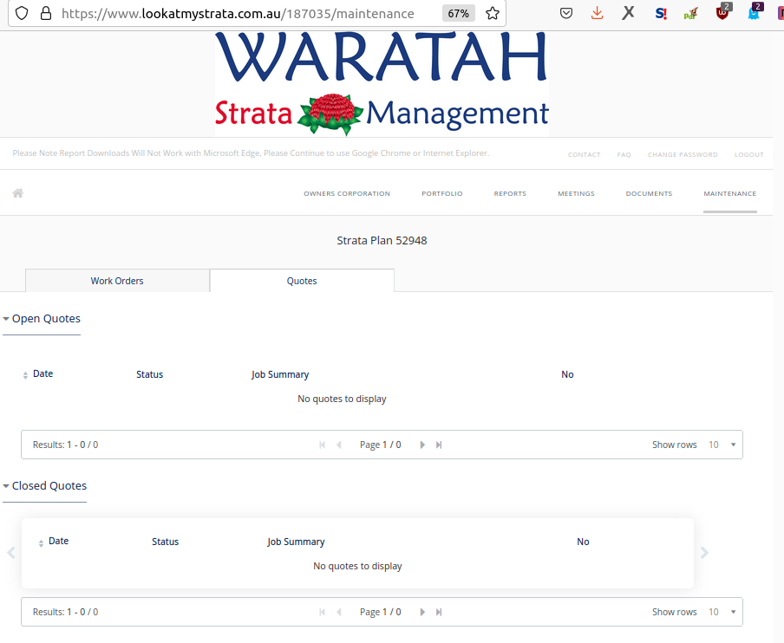The width and height of the screenshot is (784, 643).
Task: Click the Logout link
Action: click(x=749, y=154)
